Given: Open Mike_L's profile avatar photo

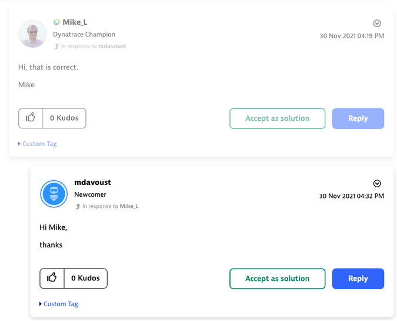Looking at the screenshot, I should pyautogui.click(x=32, y=34).
